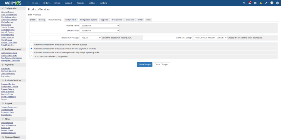Open the automation gears icon

(255, 3)
